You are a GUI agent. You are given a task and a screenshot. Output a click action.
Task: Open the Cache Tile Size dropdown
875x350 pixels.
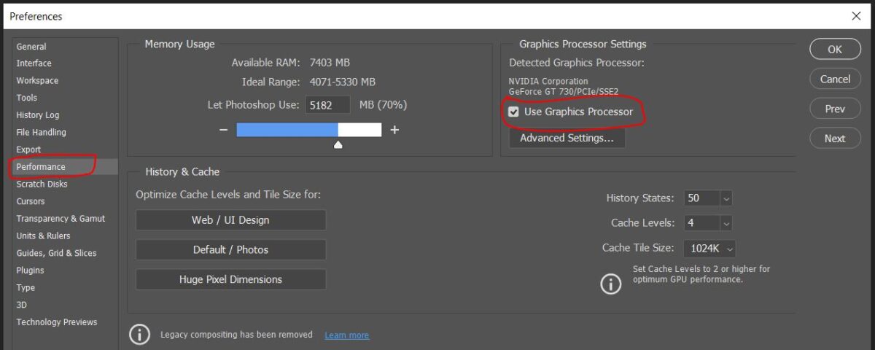(730, 248)
